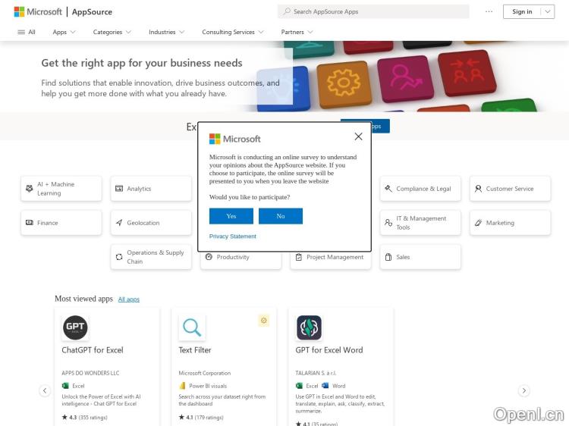Open the Privacy Statement link
The image size is (569, 426).
pyautogui.click(x=233, y=236)
